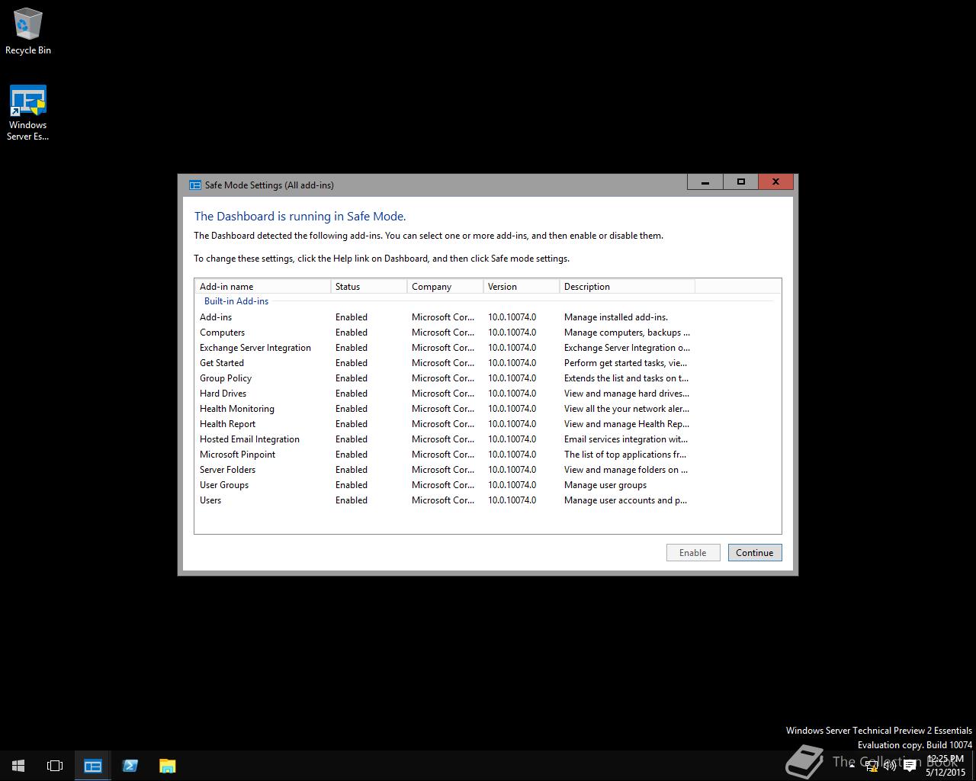The width and height of the screenshot is (976, 781).
Task: Click the Continue button
Action: point(755,553)
